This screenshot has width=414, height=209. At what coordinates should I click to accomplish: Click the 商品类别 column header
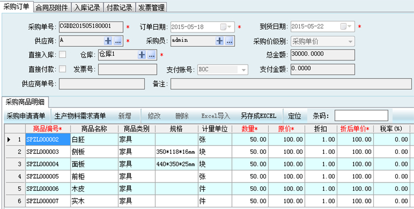tap(136, 129)
